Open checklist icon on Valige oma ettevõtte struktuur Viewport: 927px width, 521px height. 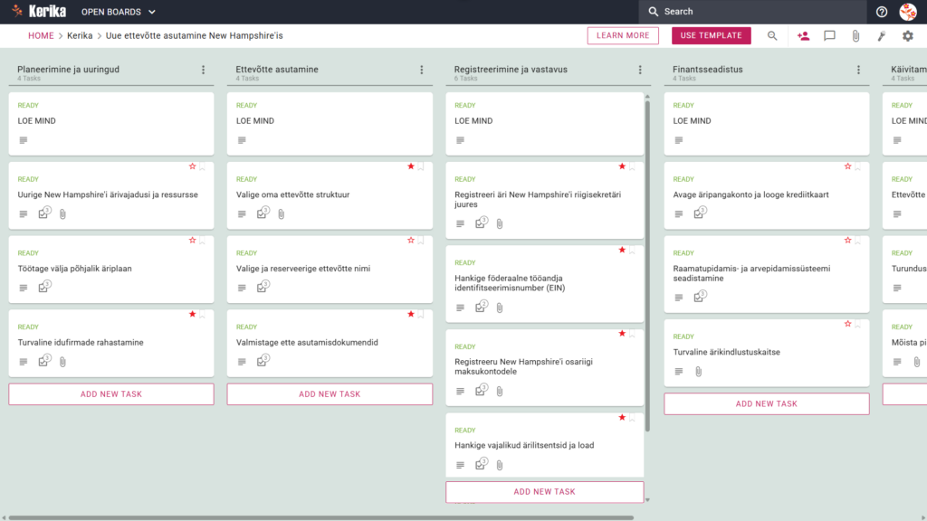(263, 213)
